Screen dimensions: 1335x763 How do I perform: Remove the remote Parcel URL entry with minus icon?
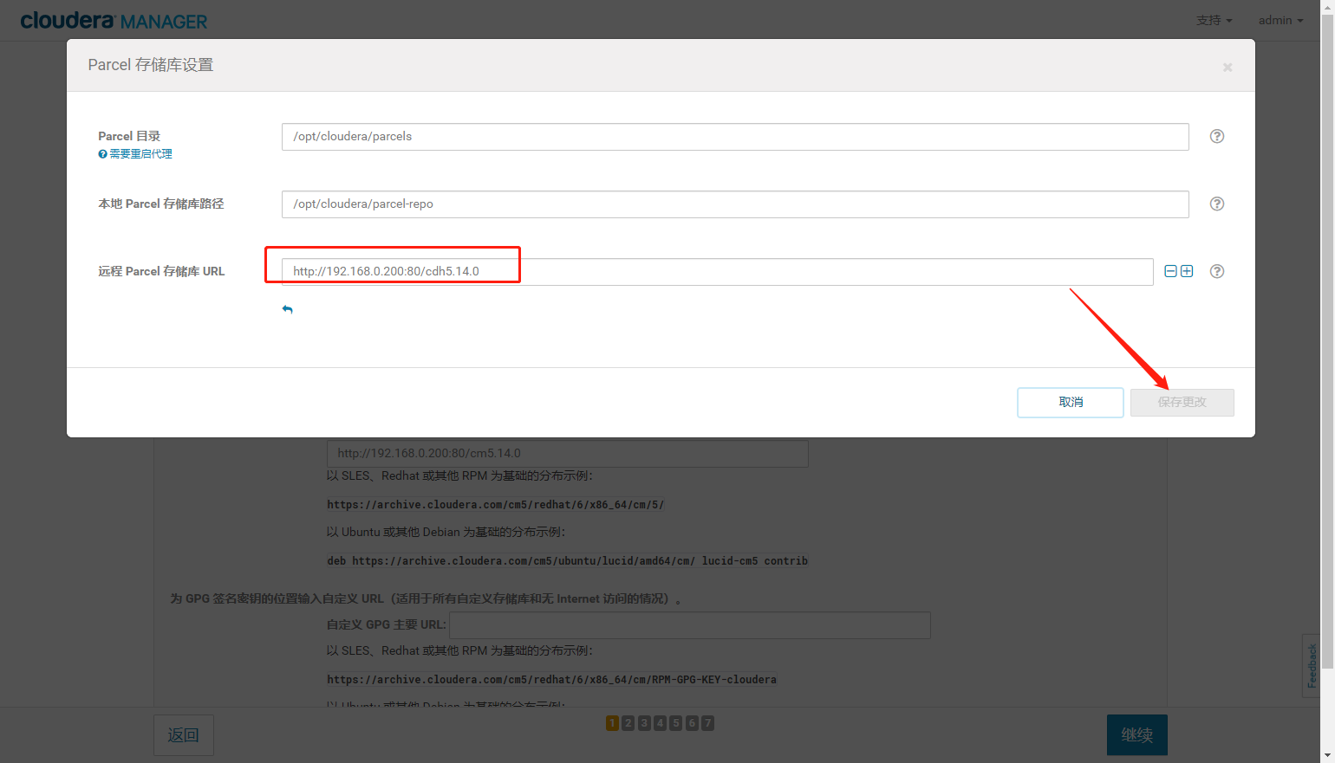tap(1170, 271)
